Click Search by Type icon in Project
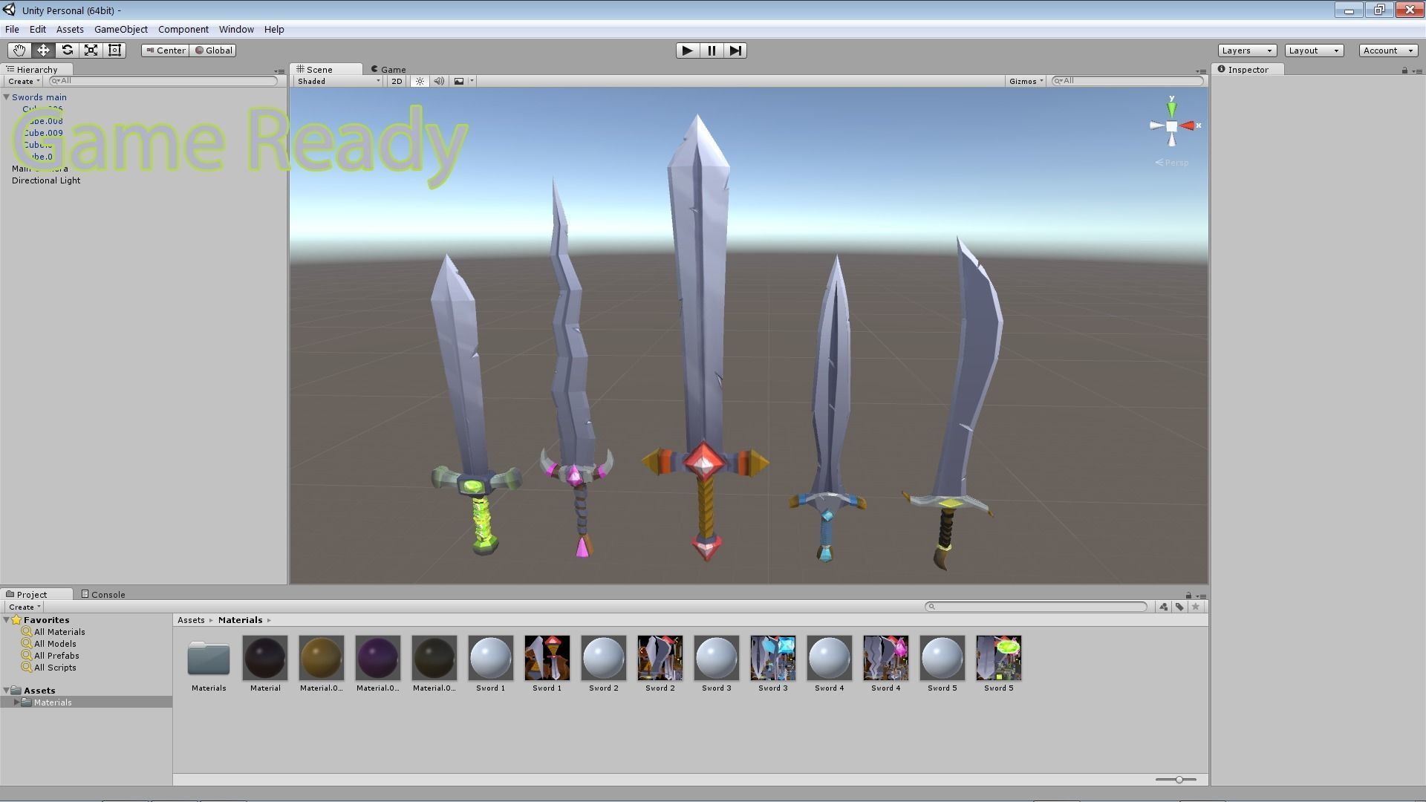Viewport: 1426px width, 802px height. [1164, 607]
